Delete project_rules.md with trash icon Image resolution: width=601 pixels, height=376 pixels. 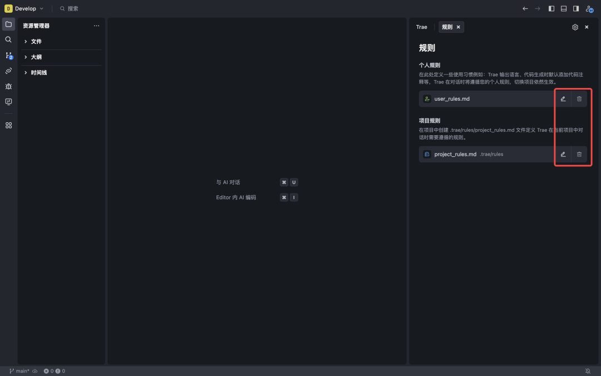pos(579,154)
